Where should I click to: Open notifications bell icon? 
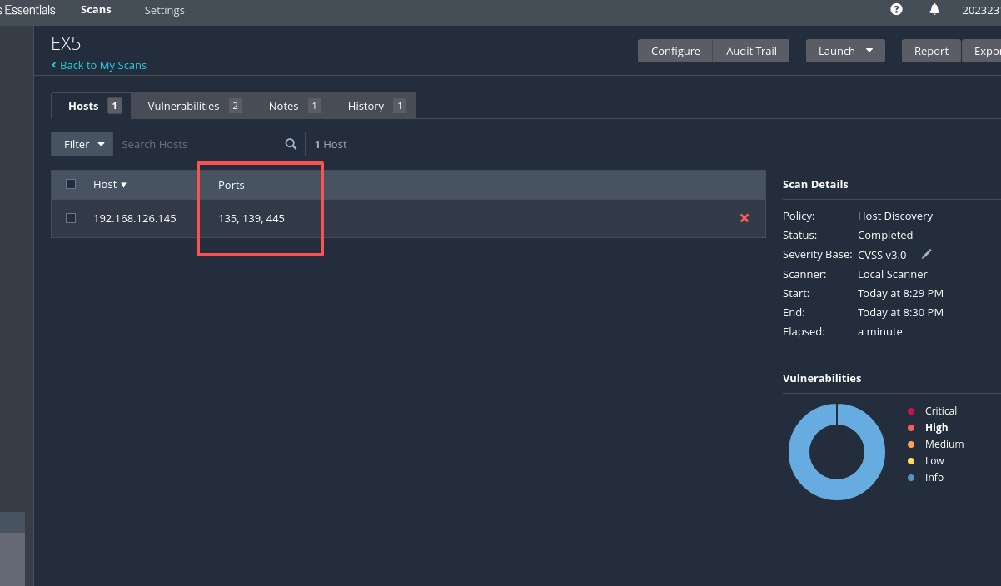coord(934,9)
